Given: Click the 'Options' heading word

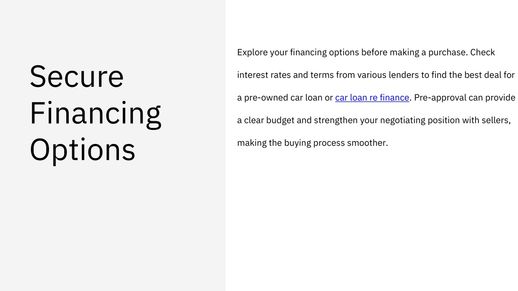Looking at the screenshot, I should 82,150.
